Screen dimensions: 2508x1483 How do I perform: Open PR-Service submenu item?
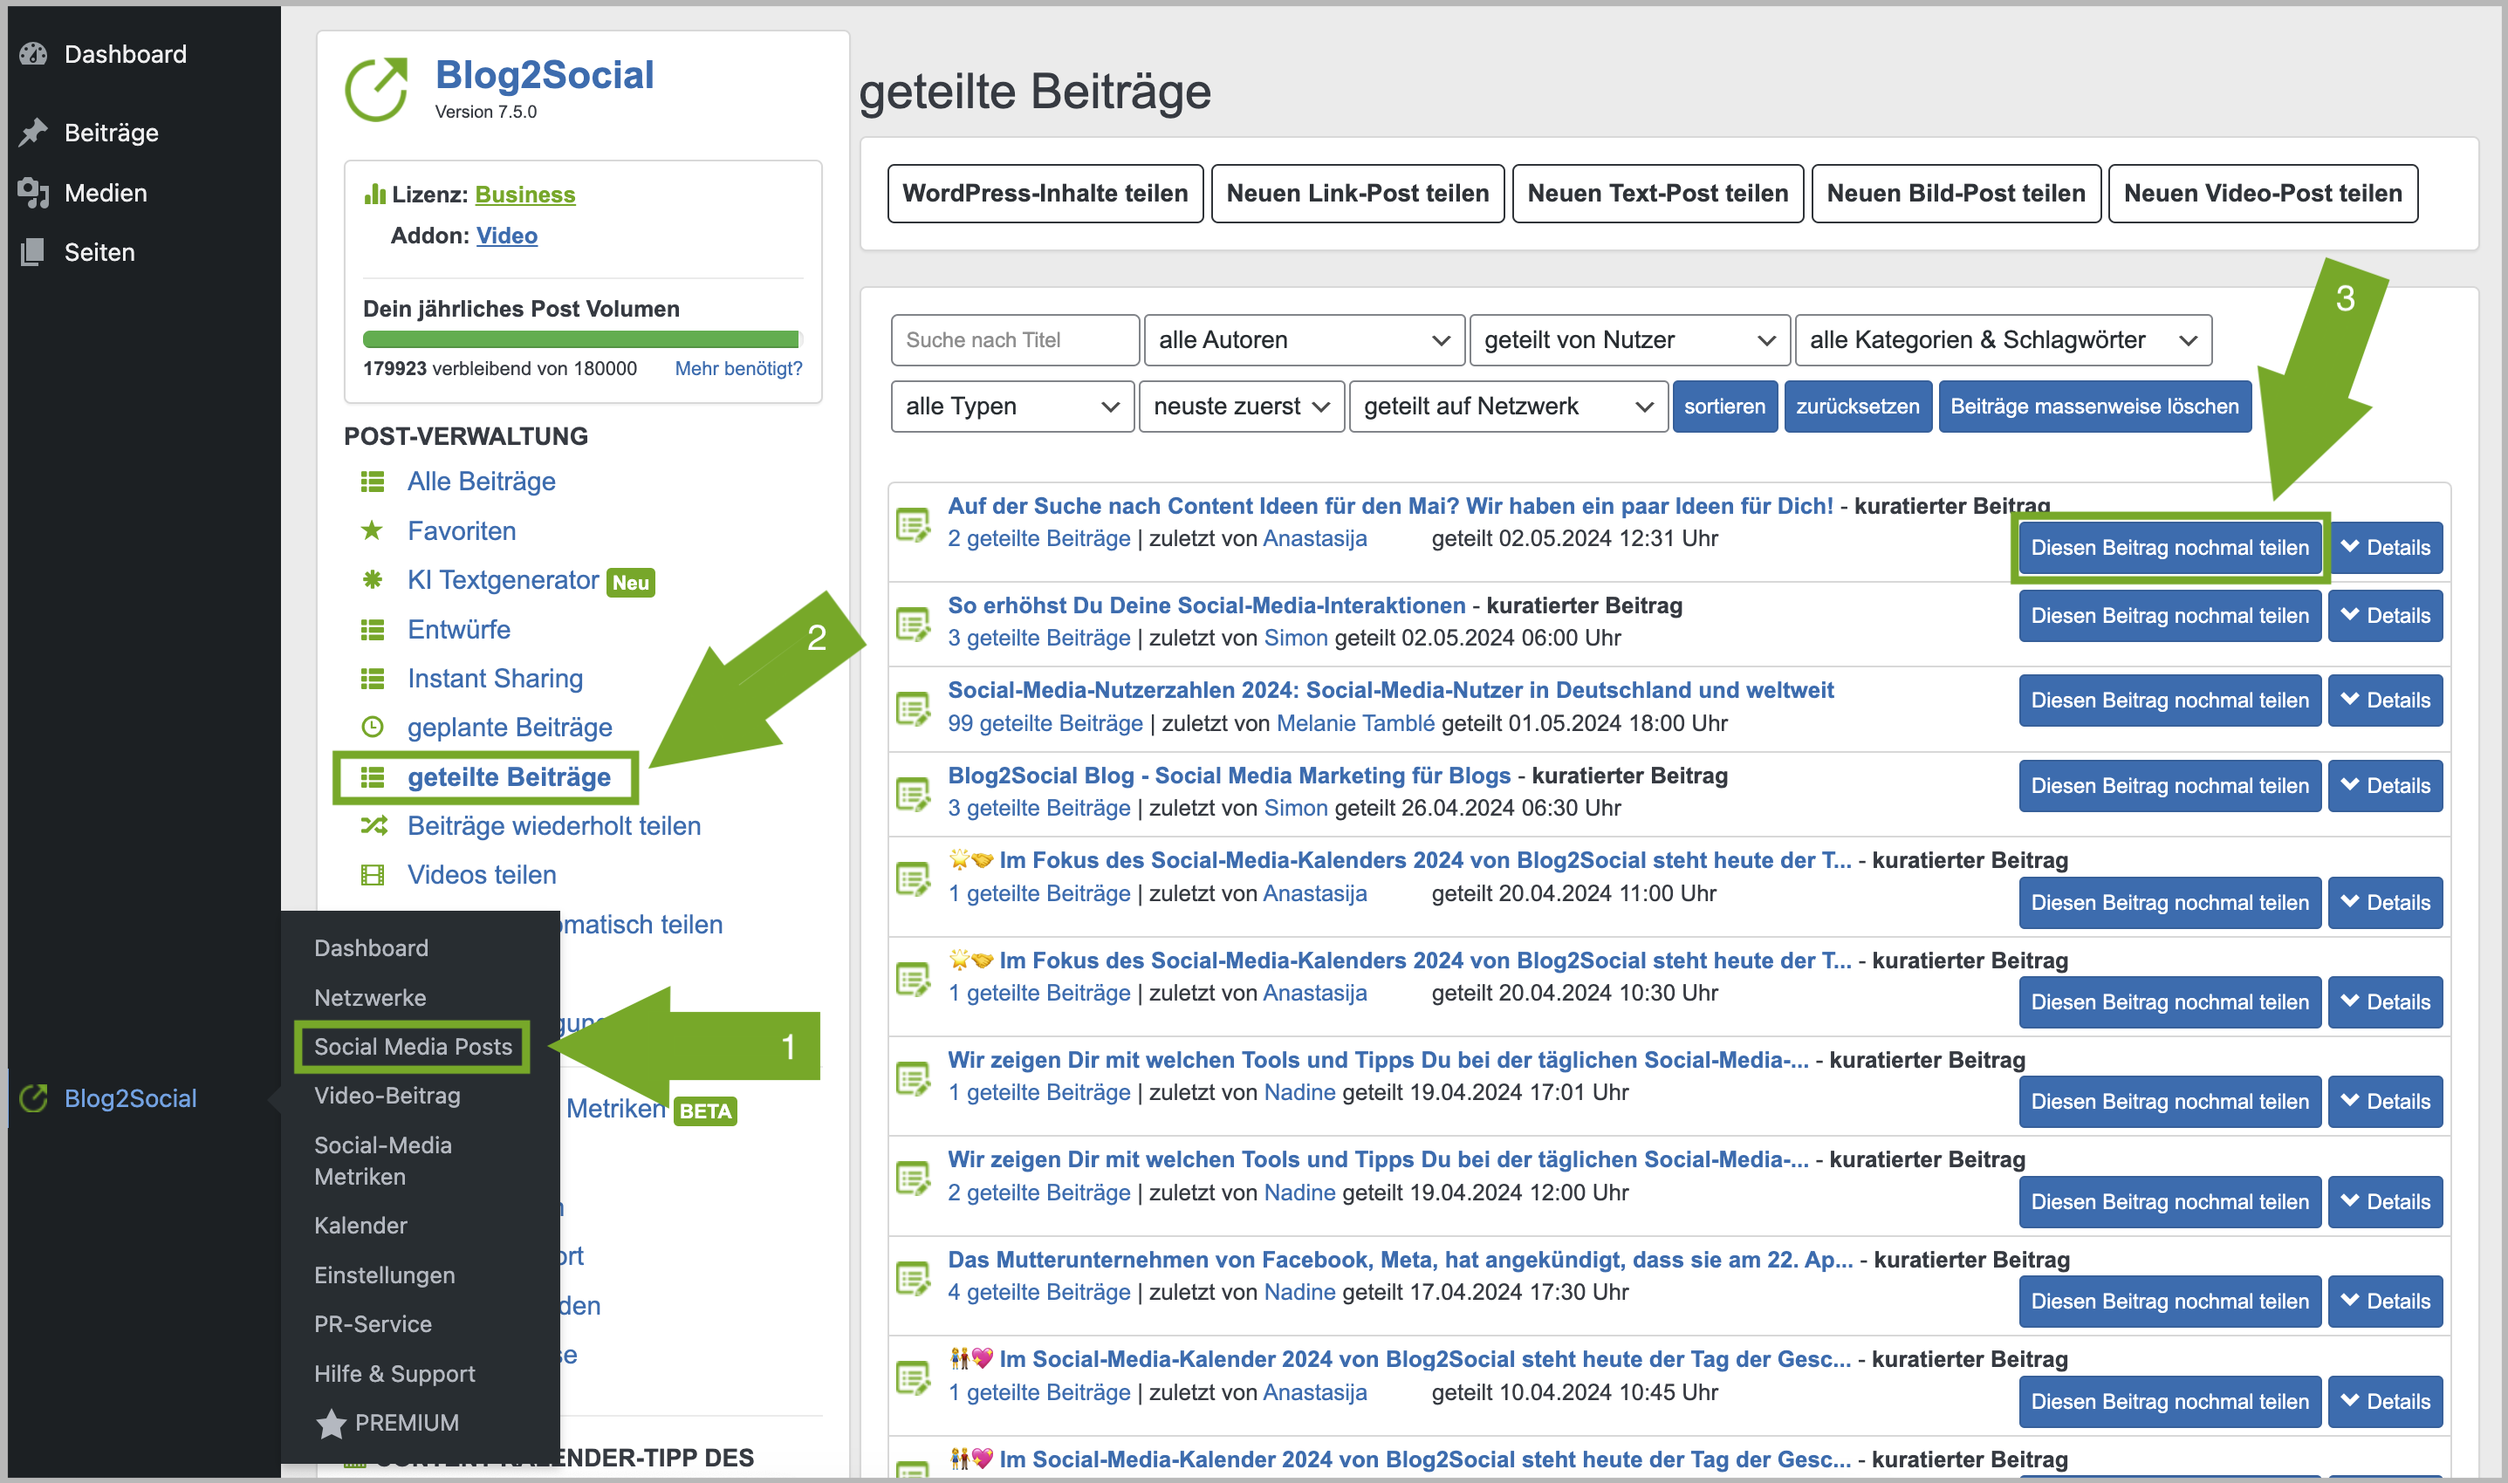[x=373, y=1324]
